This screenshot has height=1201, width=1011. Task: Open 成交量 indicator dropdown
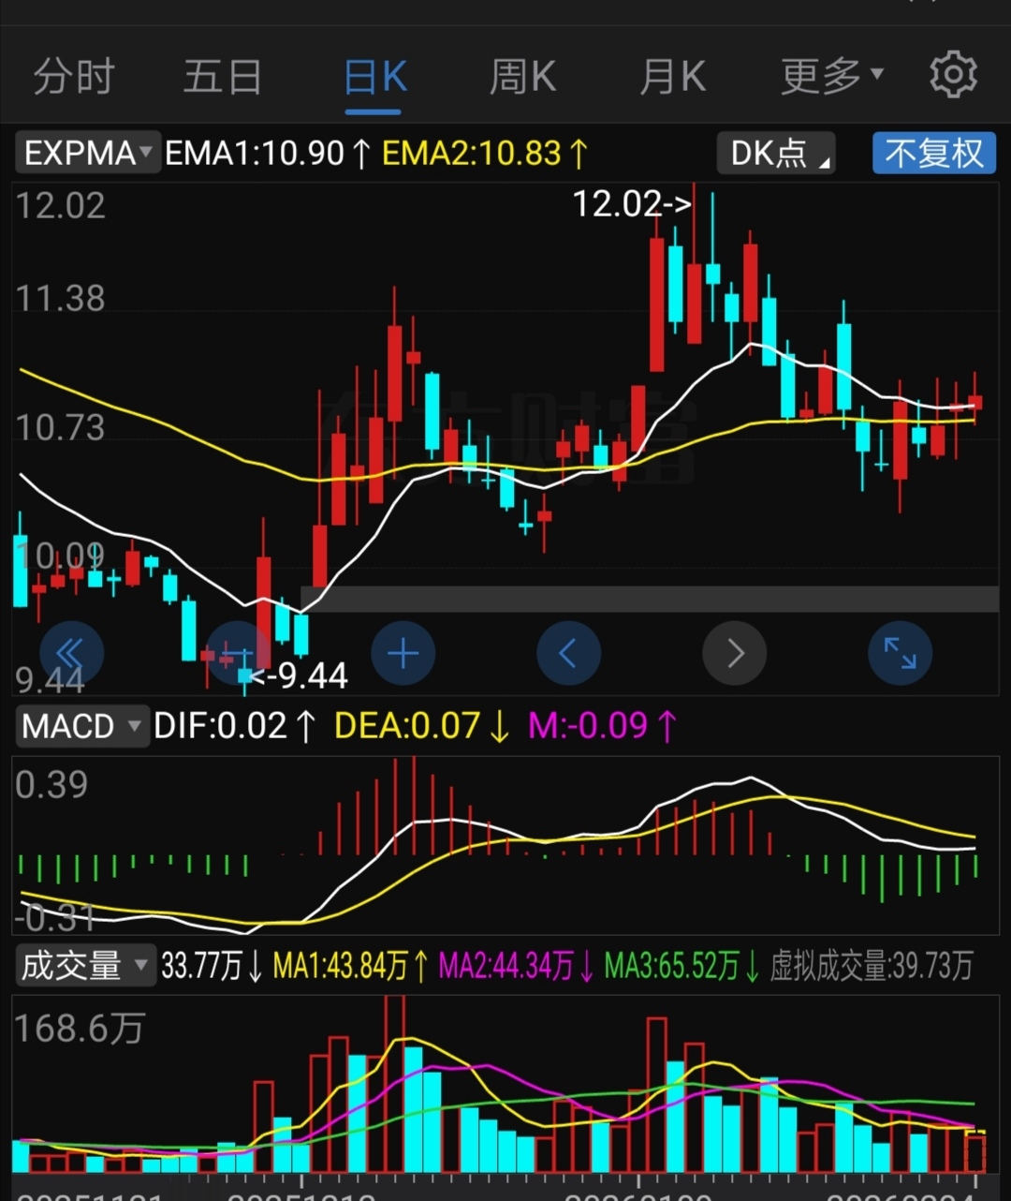point(84,965)
